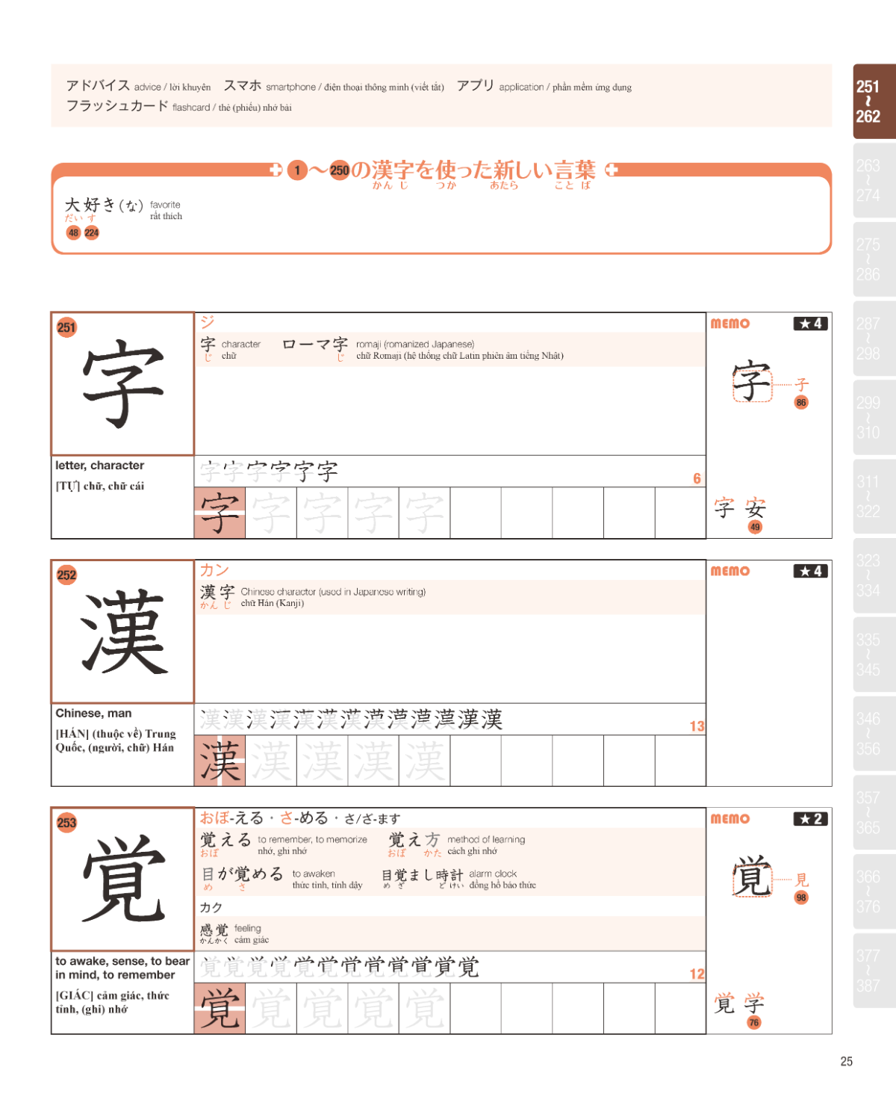Click the star 4 badge in 字 memo

[810, 324]
